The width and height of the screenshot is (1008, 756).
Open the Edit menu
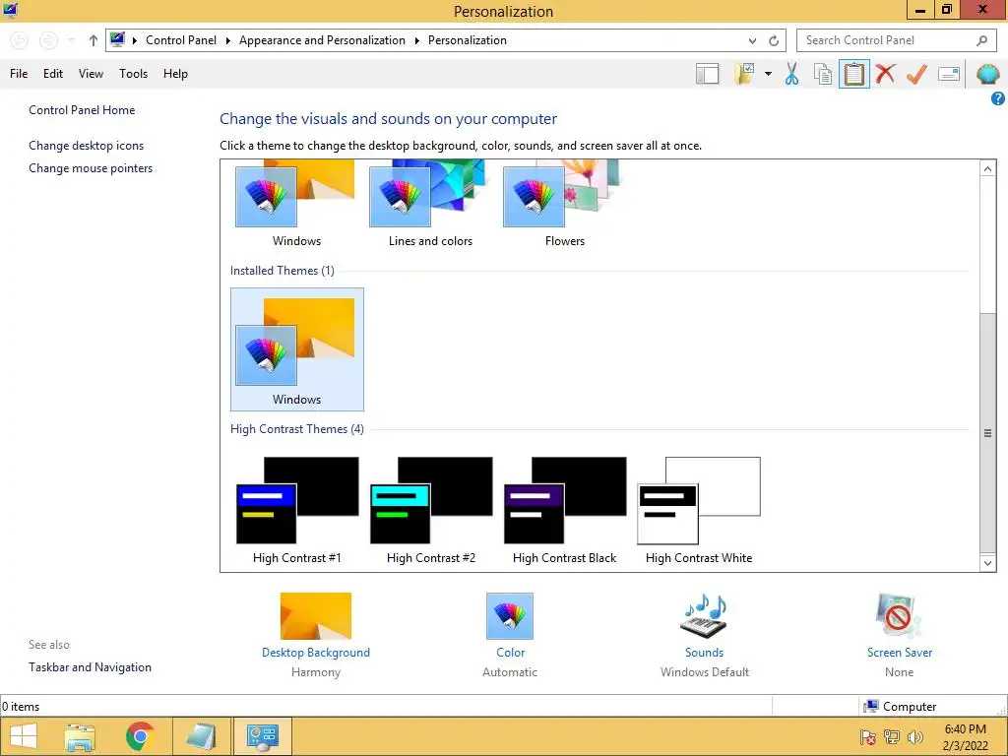53,73
